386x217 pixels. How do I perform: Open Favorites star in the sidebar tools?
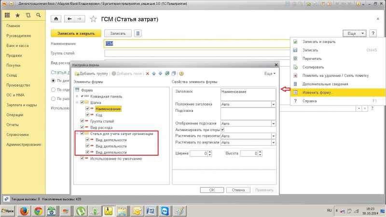pyautogui.click(x=18, y=15)
